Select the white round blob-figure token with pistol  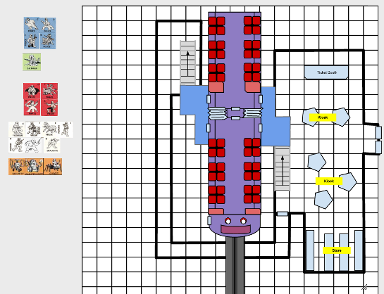pos(34,145)
